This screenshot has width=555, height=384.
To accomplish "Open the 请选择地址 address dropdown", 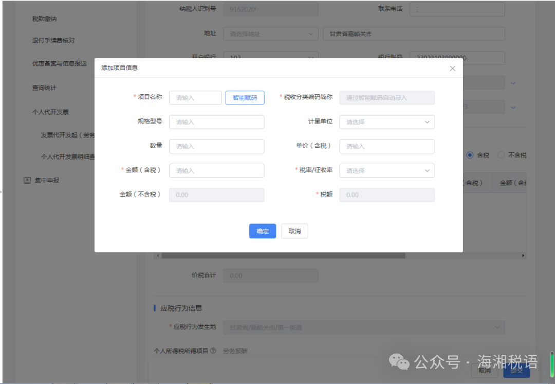I will tap(271, 33).
